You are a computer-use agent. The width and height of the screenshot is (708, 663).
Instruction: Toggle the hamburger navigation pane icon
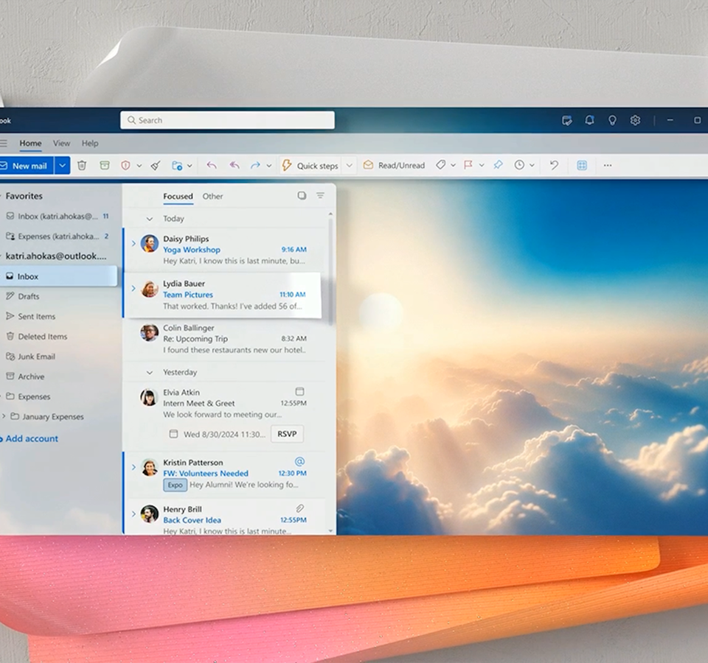coord(4,144)
